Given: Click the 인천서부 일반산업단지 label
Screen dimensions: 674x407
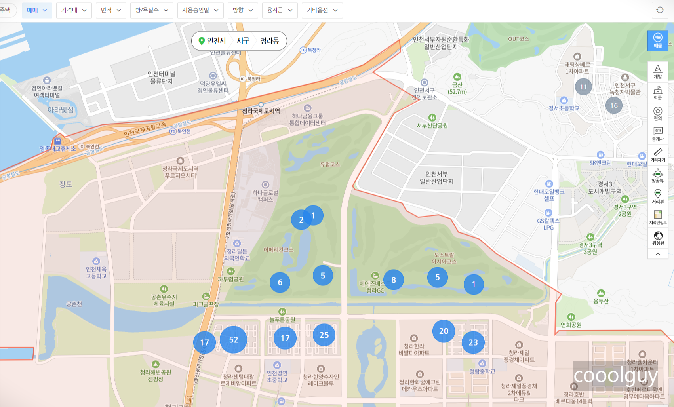Looking at the screenshot, I should (x=436, y=178).
